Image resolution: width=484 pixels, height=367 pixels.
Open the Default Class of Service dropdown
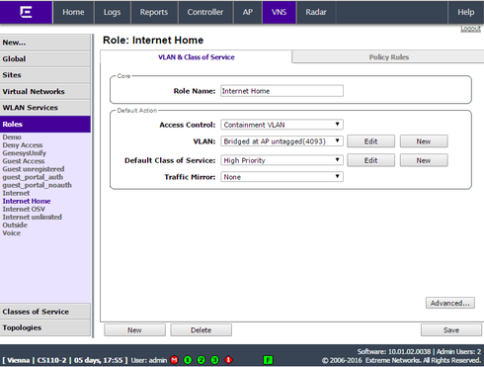pos(282,160)
